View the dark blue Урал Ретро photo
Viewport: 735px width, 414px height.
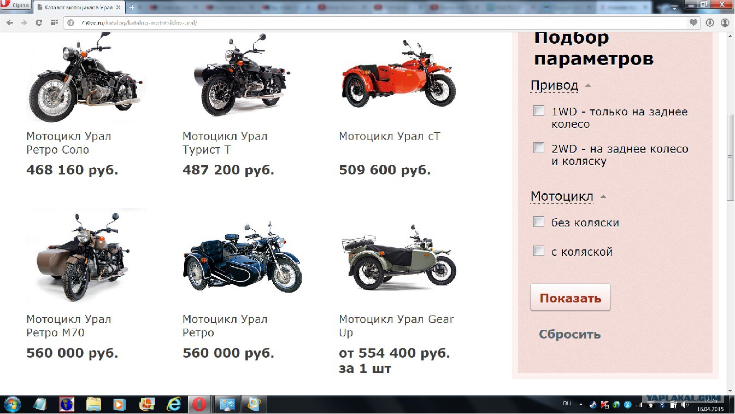tap(242, 256)
